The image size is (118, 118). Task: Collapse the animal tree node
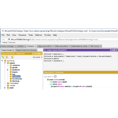(x=5, y=63)
